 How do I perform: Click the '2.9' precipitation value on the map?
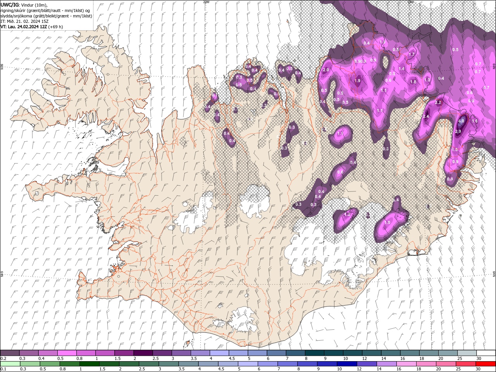[458, 132]
